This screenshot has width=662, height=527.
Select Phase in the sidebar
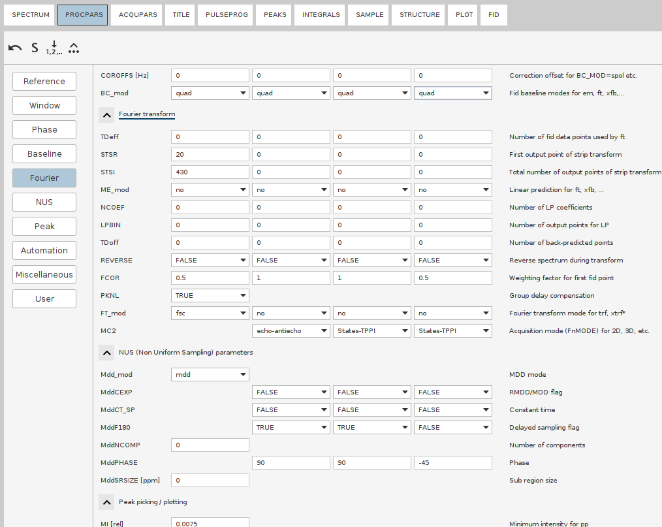44,129
